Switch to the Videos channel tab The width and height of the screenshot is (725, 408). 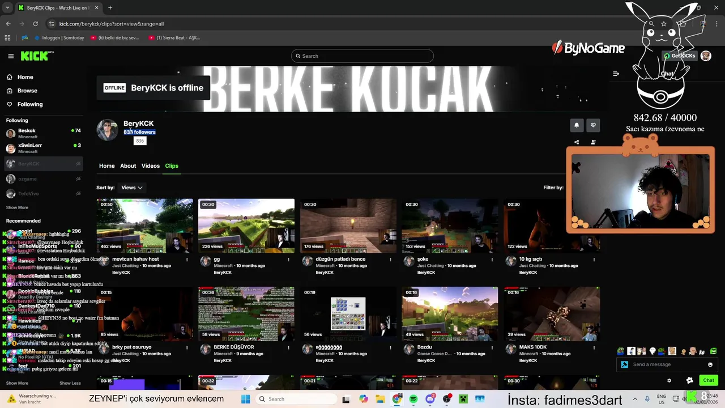(150, 166)
